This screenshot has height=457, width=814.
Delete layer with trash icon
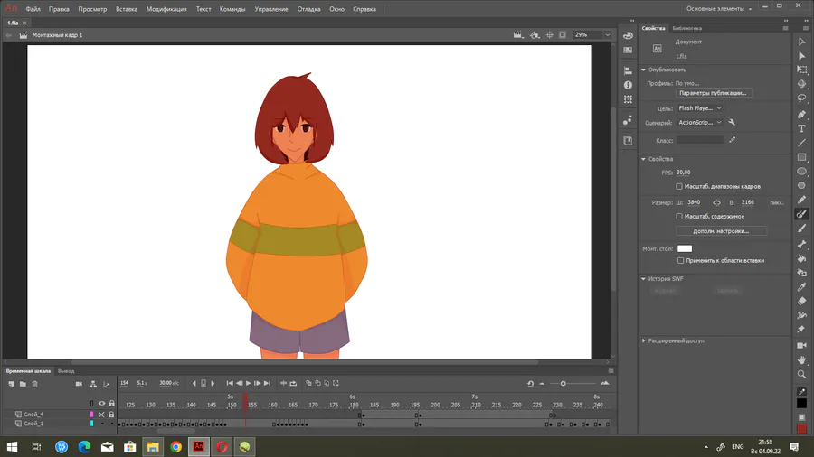(x=34, y=384)
